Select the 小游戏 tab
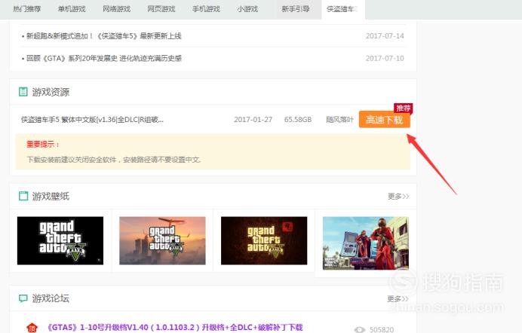The image size is (522, 333). click(x=247, y=9)
